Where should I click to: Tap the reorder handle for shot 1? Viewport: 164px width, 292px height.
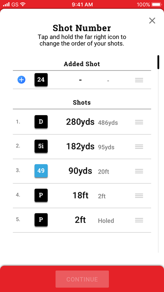pyautogui.click(x=139, y=122)
